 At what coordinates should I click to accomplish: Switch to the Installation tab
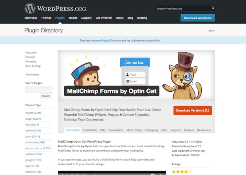(x=90, y=130)
